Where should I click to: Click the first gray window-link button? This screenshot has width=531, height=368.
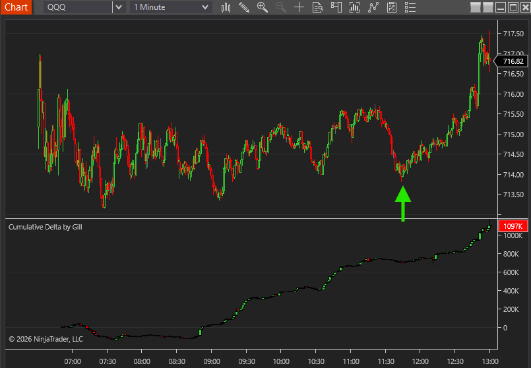tap(476, 7)
